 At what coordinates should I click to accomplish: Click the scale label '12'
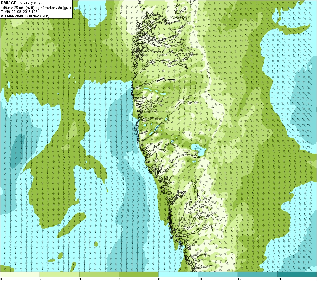tap(239, 279)
